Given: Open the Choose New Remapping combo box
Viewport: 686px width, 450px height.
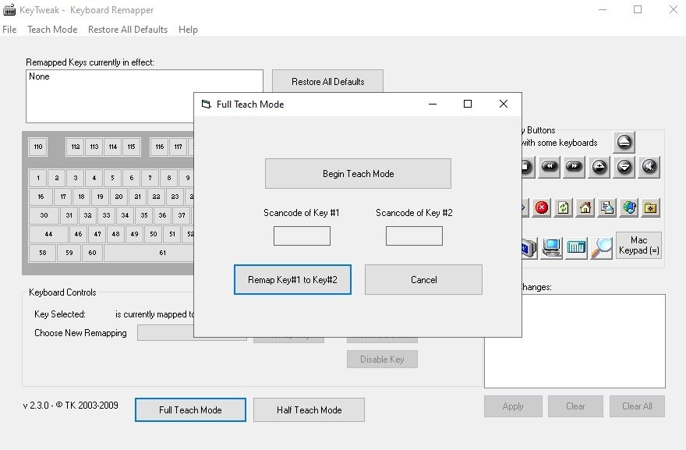Looking at the screenshot, I should point(166,333).
